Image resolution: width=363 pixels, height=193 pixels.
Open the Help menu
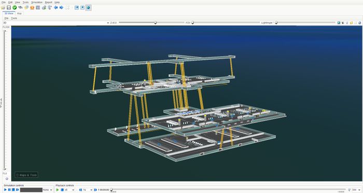pyautogui.click(x=57, y=2)
